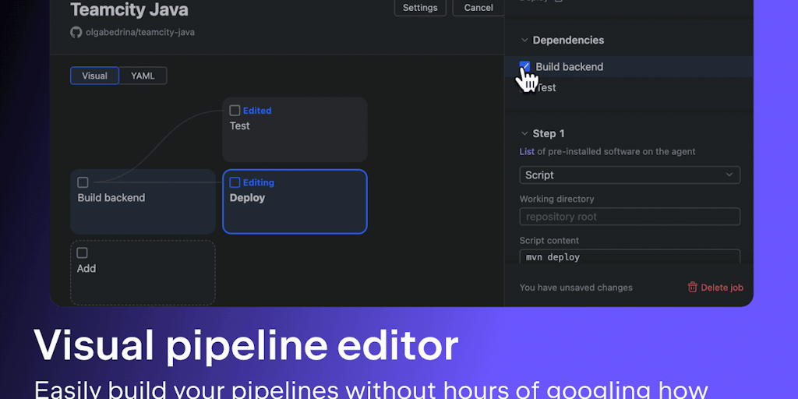Click the Working directory label
Viewport: 798px width, 399px height.
point(556,199)
